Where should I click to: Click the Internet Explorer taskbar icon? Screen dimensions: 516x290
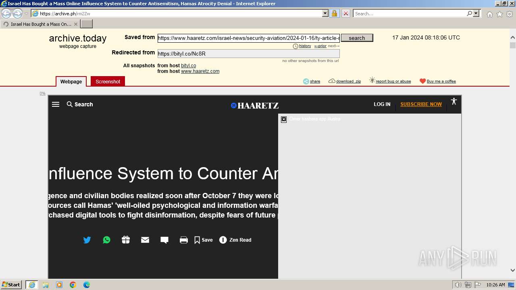point(32,285)
